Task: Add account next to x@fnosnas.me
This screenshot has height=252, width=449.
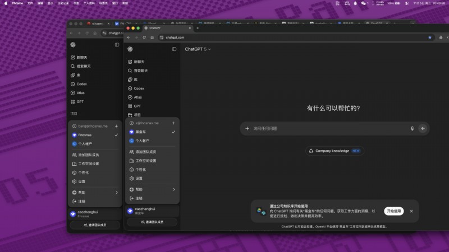Action: 173,123
